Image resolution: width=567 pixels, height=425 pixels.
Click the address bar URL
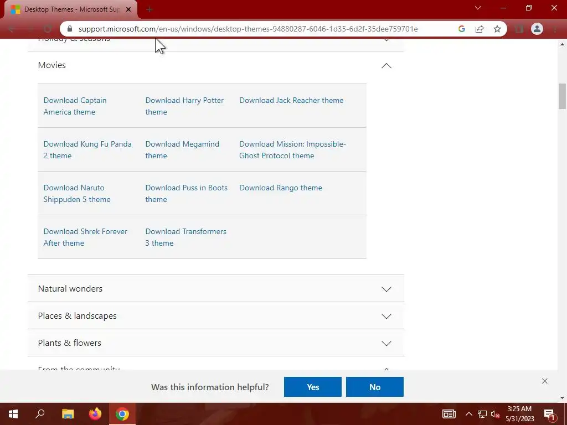click(248, 29)
